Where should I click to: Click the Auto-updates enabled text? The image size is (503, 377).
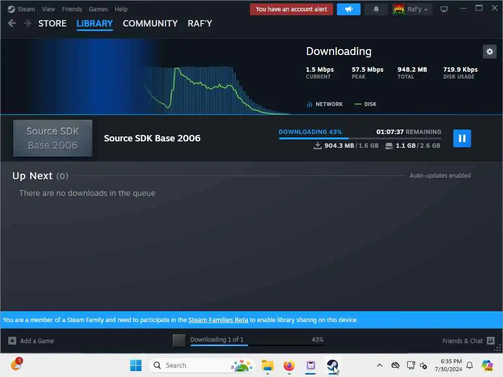pyautogui.click(x=440, y=175)
